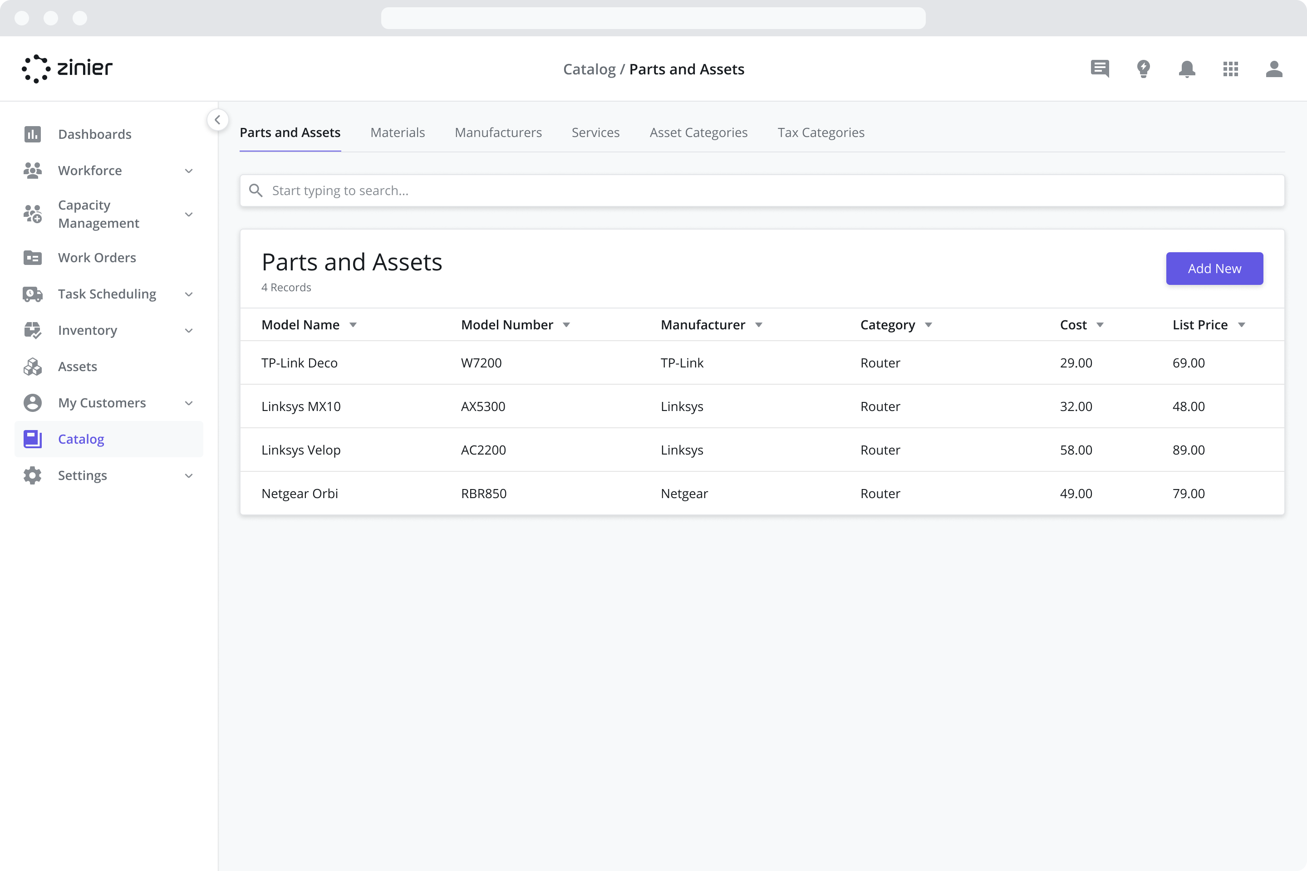Click model number W7200
The image size is (1307, 871).
(x=481, y=363)
